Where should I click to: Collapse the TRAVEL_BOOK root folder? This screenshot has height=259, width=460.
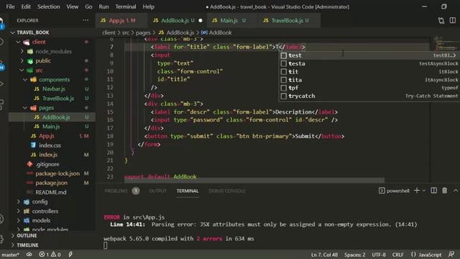click(x=12, y=32)
